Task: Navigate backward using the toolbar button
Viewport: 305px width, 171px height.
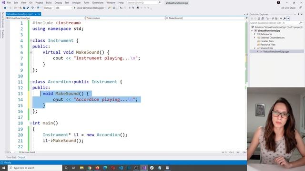Action: click(x=5, y=8)
